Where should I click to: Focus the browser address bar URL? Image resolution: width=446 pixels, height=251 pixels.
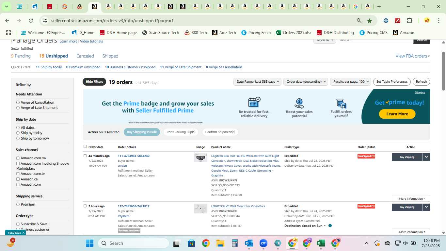click(x=112, y=21)
